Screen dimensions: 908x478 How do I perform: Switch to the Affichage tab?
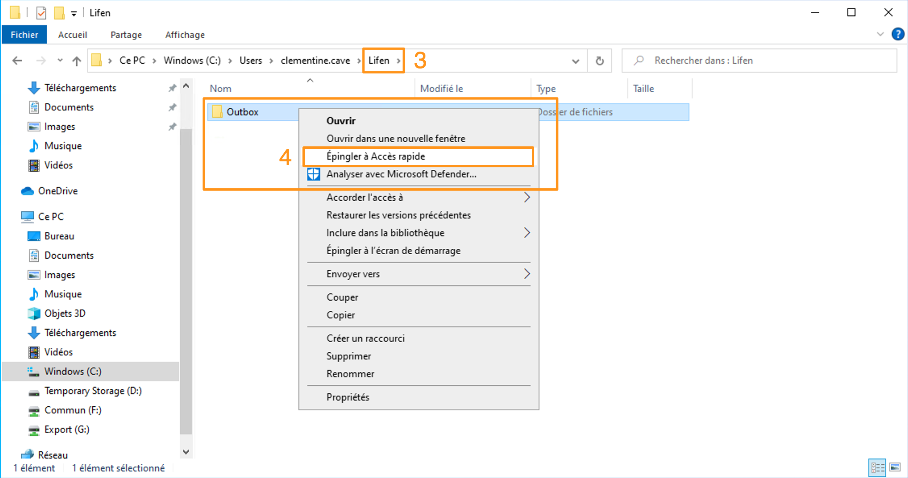185,35
